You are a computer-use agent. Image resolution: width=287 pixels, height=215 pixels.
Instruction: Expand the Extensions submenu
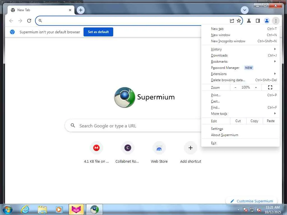(x=240, y=74)
